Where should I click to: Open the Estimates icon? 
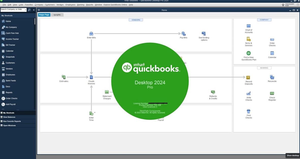tap(64, 77)
